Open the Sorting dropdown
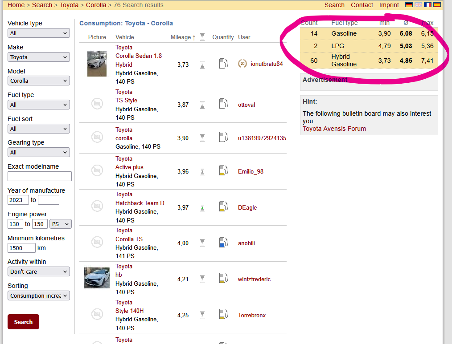 (39, 295)
